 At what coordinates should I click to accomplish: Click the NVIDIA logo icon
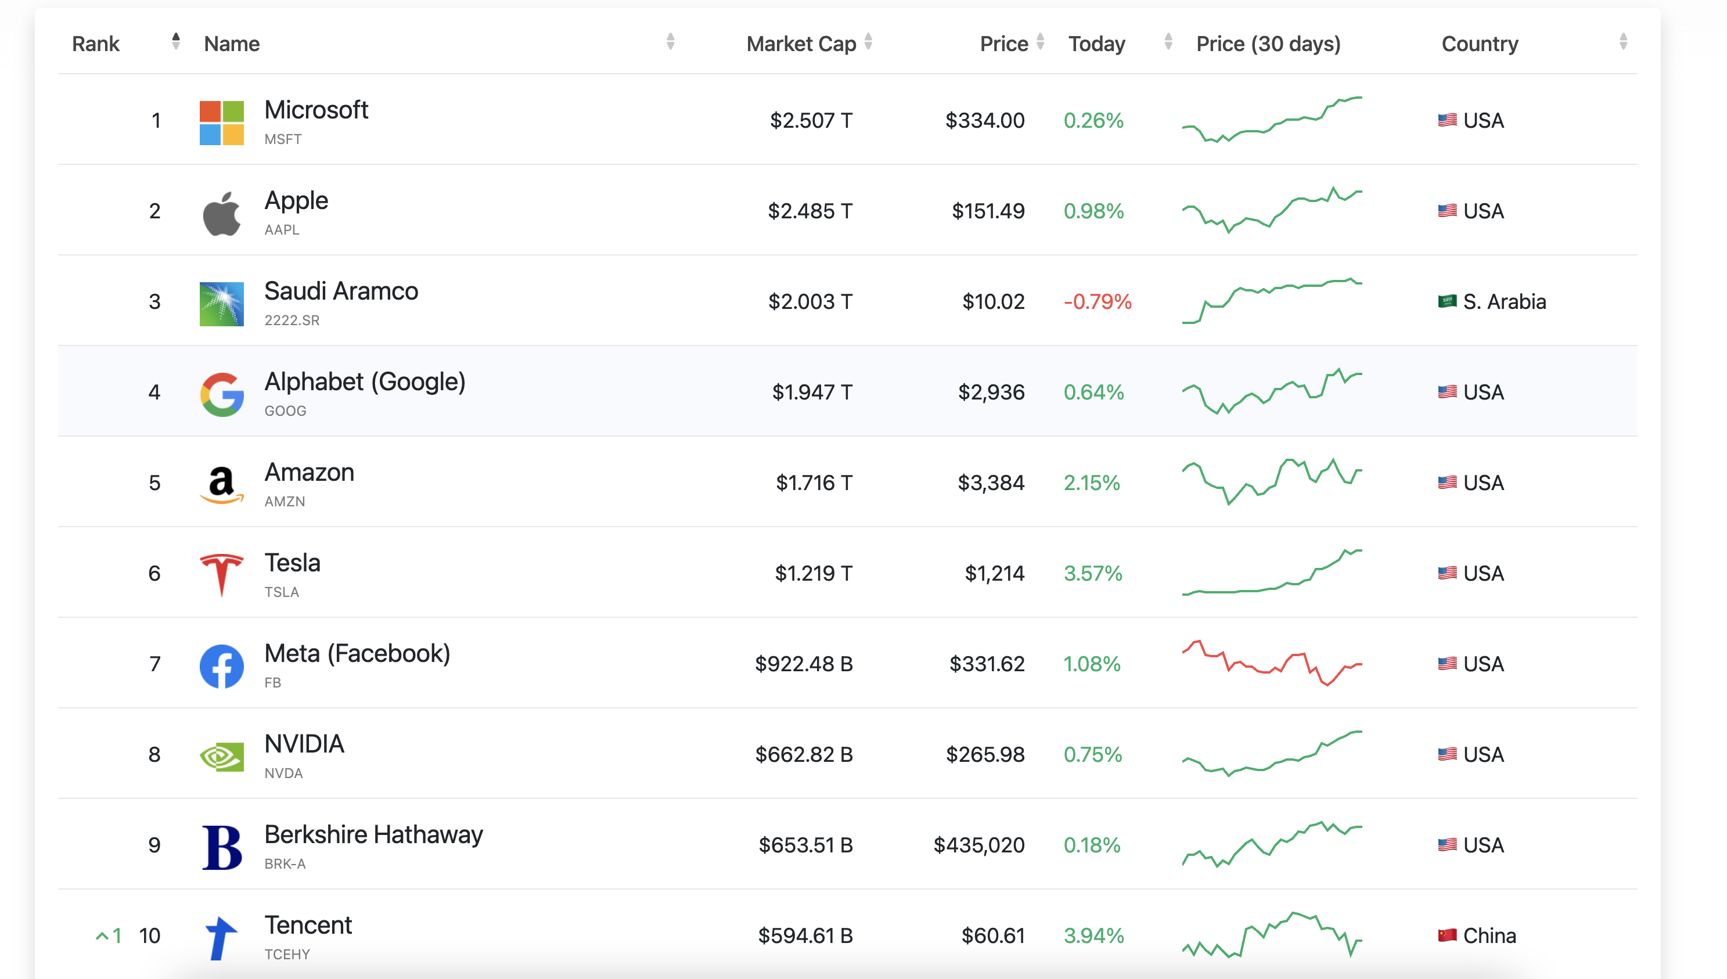(x=221, y=757)
